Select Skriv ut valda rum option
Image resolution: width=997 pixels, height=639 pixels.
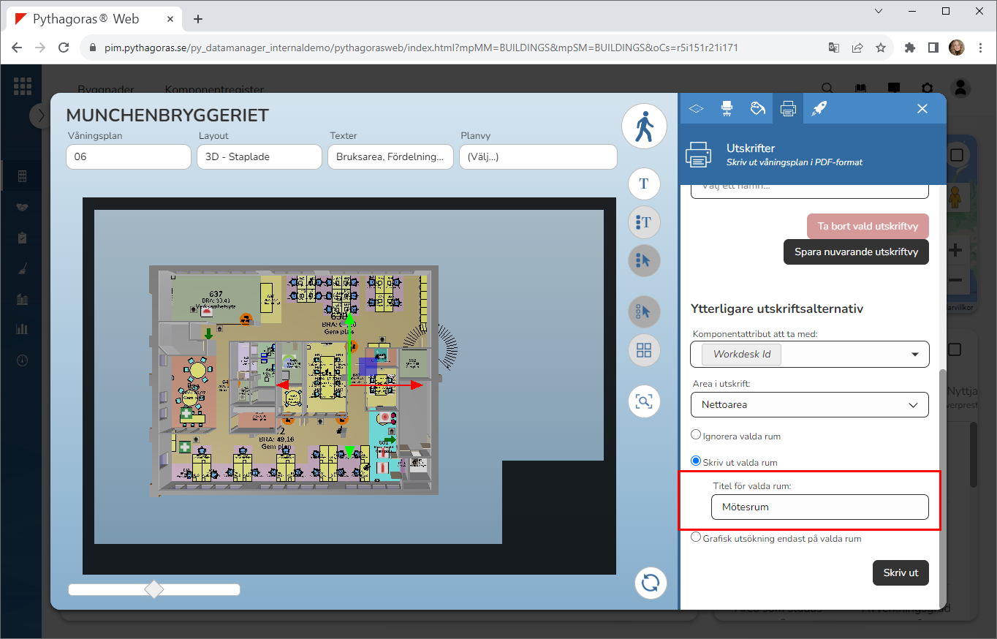pos(697,461)
